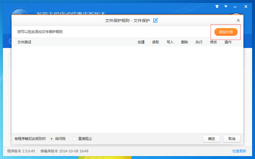Click the 执行 column header
Image resolution: width=255 pixels, height=159 pixels.
tap(199, 42)
